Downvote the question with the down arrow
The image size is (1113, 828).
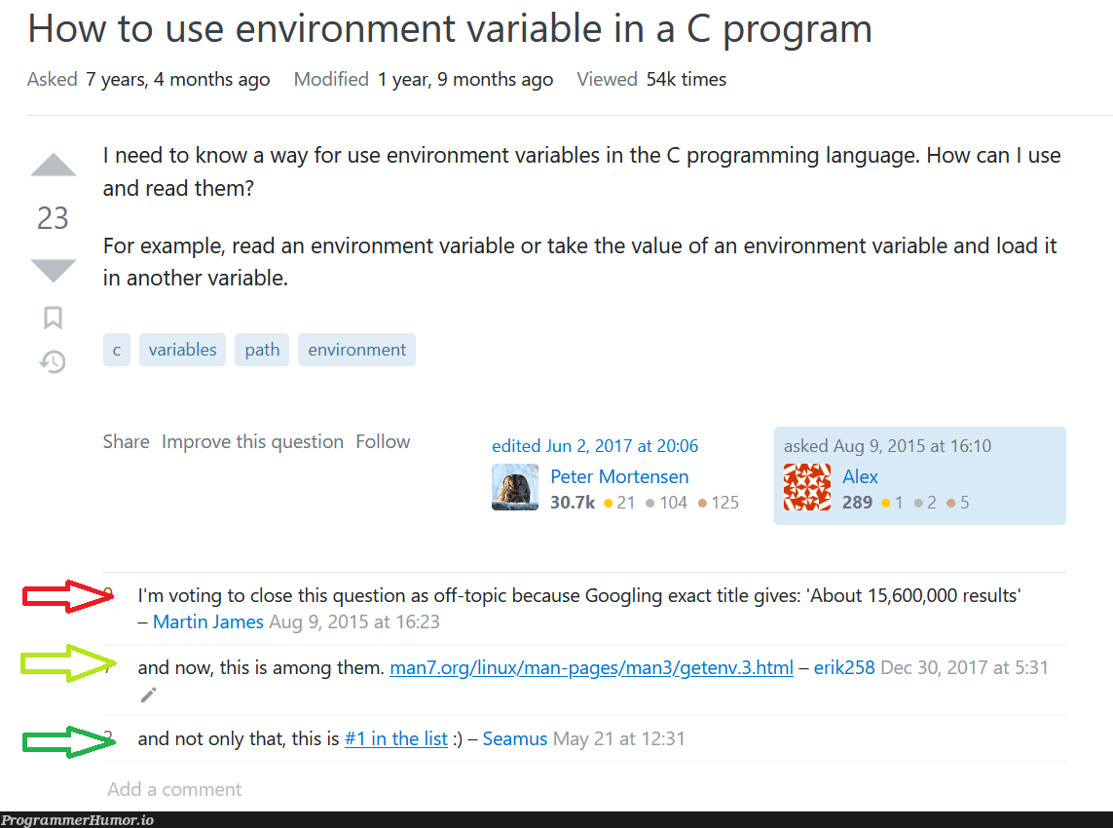53,269
